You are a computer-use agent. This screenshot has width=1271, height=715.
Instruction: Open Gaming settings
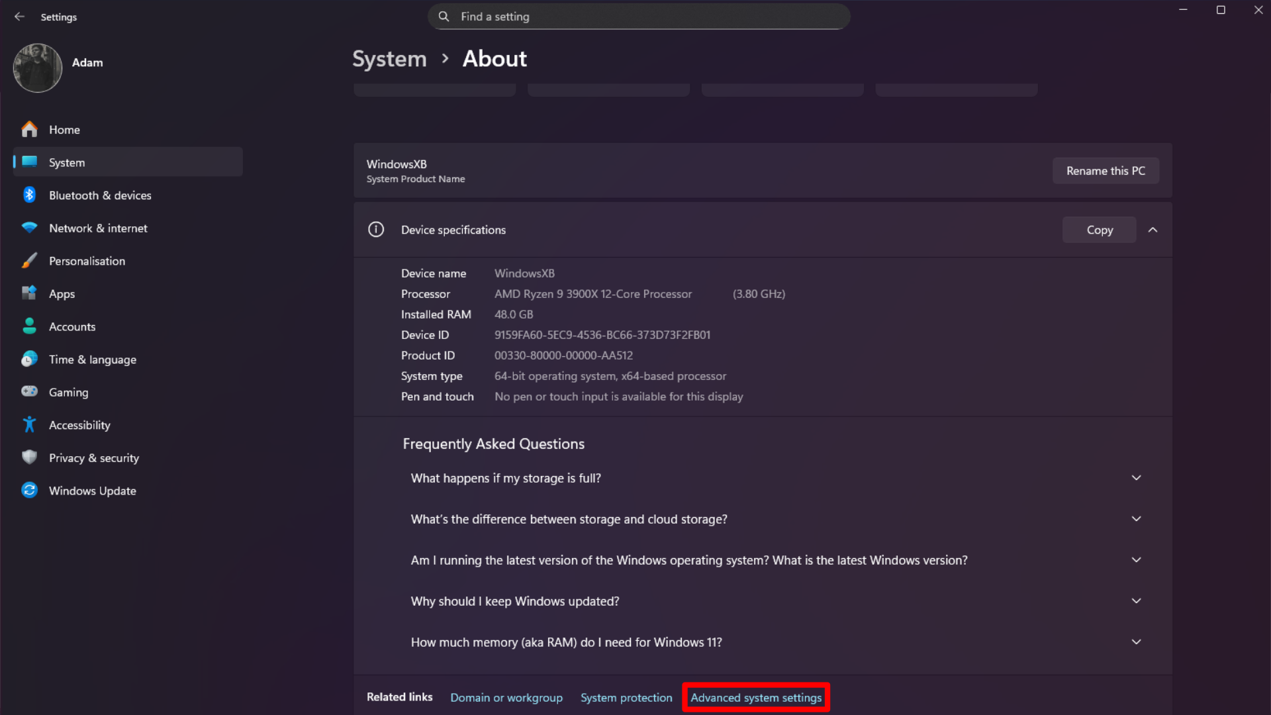[x=68, y=392]
